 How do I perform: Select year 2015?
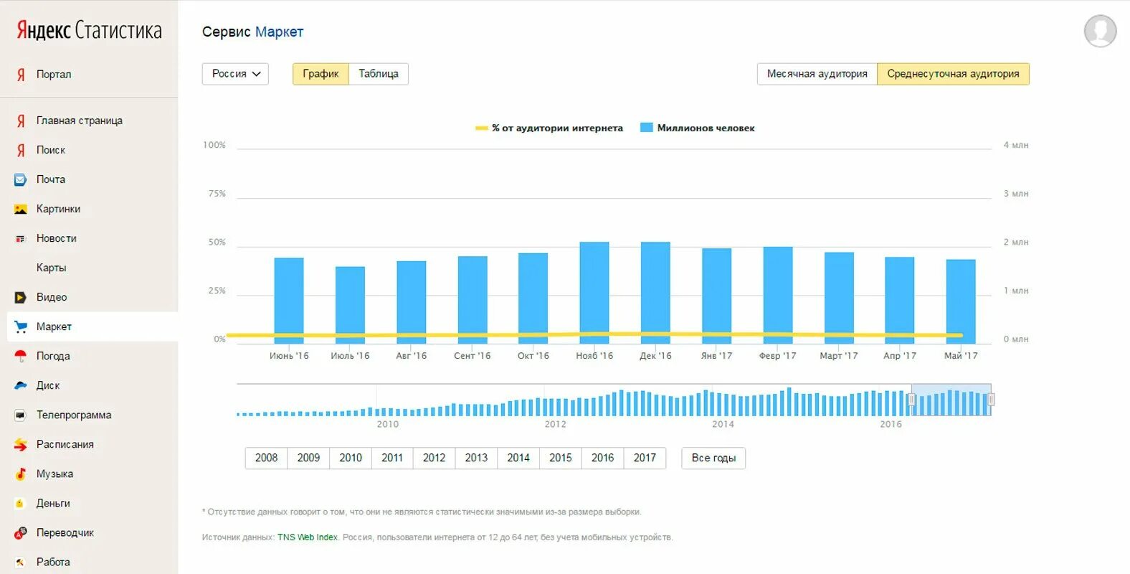(x=561, y=458)
